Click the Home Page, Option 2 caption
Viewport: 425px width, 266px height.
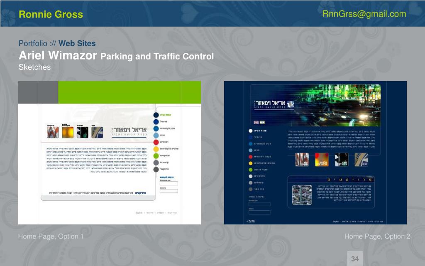[377, 236]
